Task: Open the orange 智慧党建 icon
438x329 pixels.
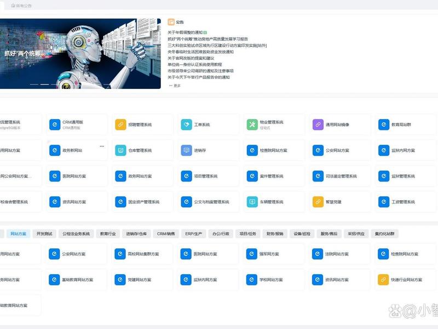Action: coord(318,202)
